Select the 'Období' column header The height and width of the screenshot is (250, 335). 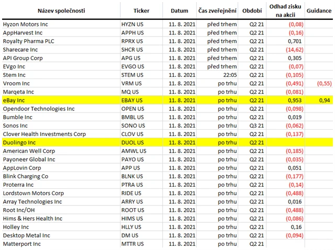point(252,10)
